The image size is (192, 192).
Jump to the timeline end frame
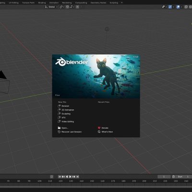coord(77,177)
